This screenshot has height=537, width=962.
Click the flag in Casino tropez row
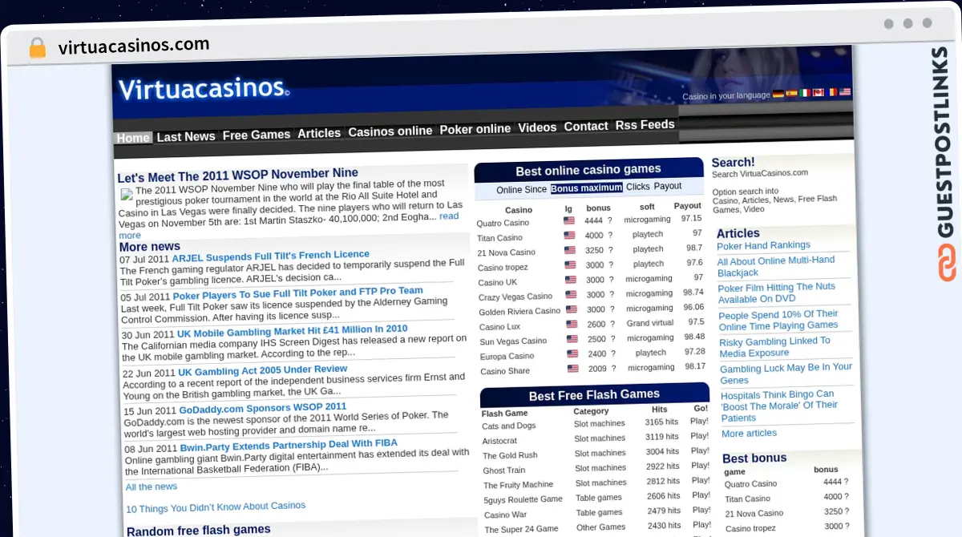[570, 265]
